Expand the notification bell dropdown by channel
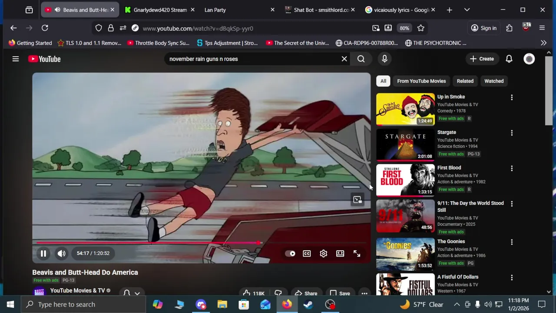Viewport: 556px width, 313px height. point(132,293)
